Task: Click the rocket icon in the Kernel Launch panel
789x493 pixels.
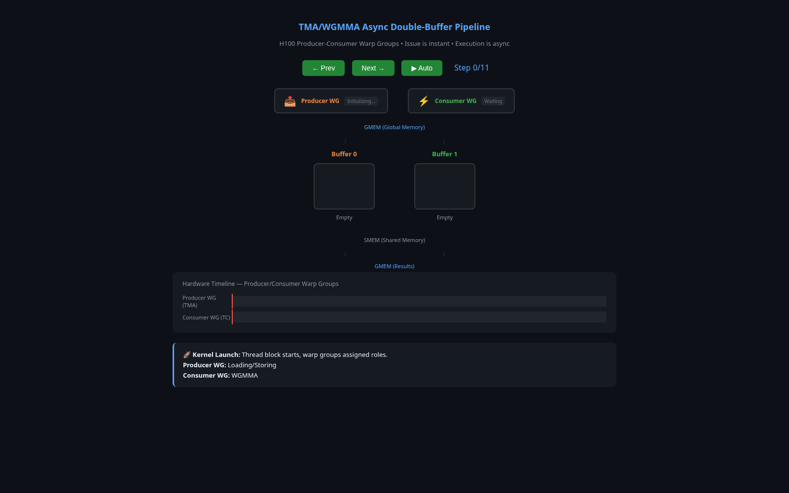Action: (x=186, y=354)
